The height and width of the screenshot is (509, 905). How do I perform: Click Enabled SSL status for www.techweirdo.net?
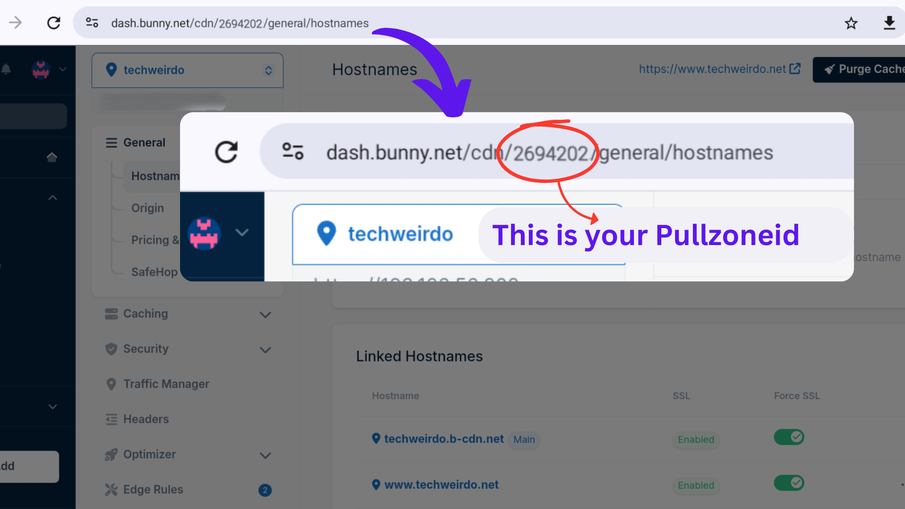click(x=696, y=485)
